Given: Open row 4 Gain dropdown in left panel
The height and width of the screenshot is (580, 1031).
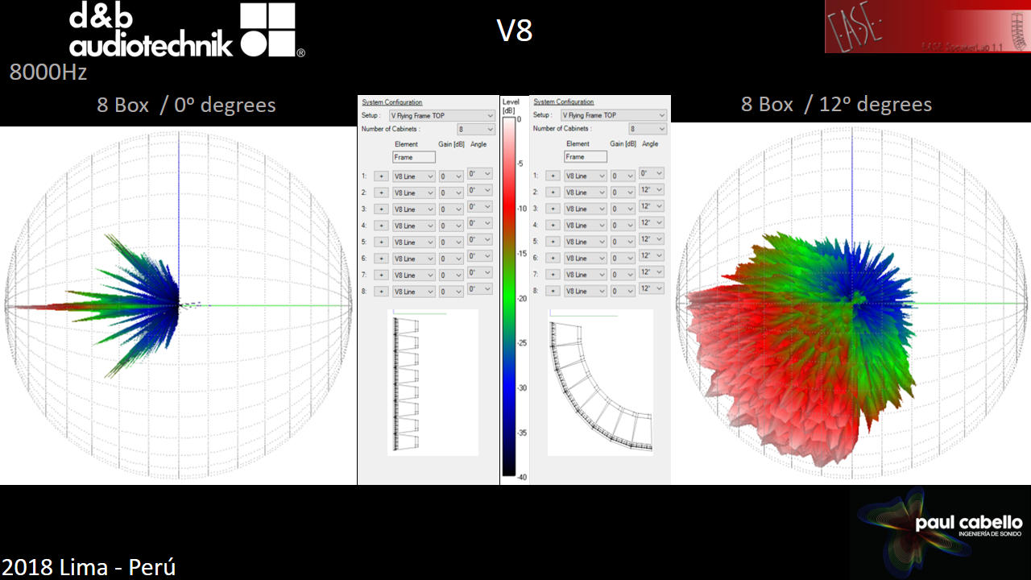Looking at the screenshot, I should click(451, 226).
